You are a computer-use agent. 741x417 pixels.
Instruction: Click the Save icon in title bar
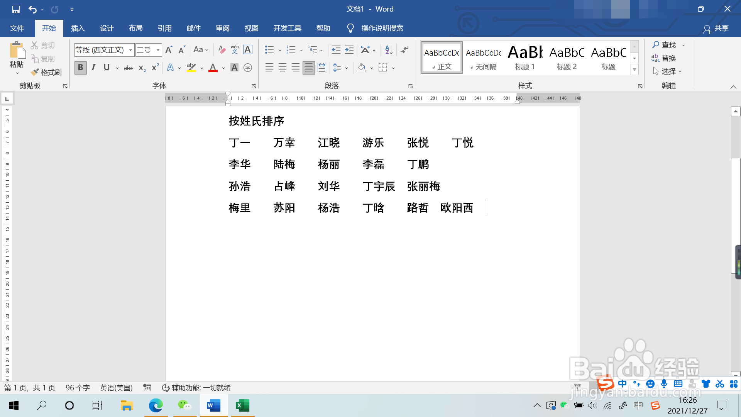tap(16, 9)
